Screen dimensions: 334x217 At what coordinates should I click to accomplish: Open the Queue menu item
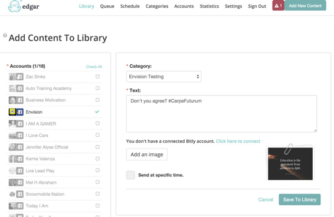(107, 6)
